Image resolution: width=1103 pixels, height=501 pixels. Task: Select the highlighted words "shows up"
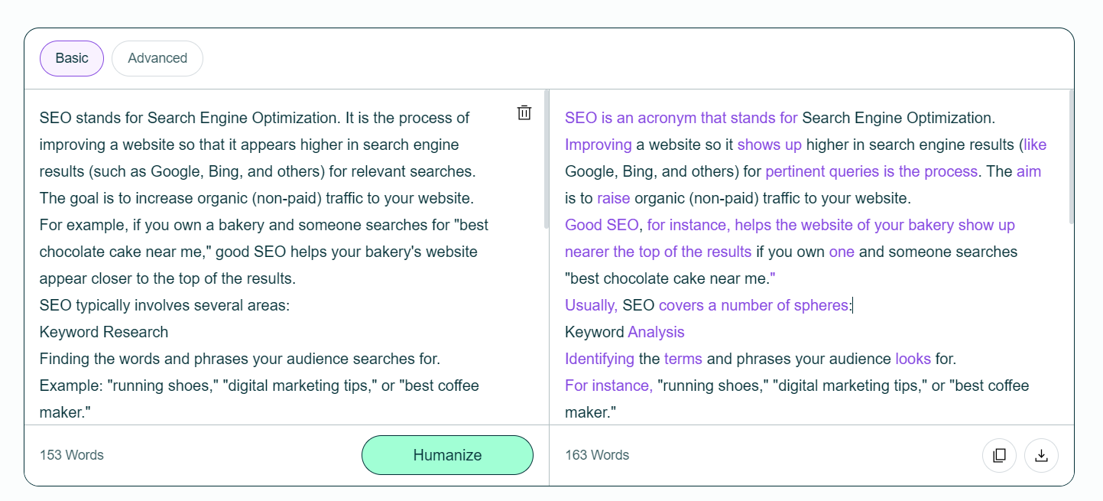click(769, 145)
